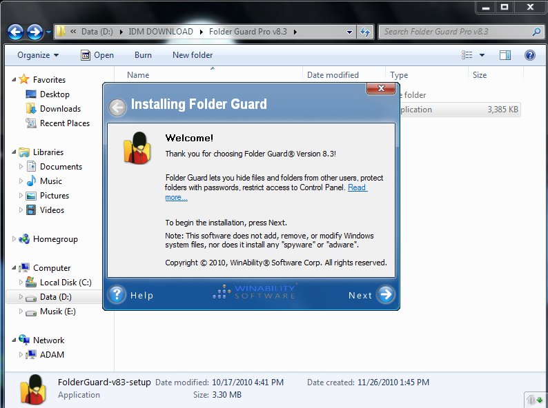Screen dimensions: 548x408
Task: Expand the Musik (E:) arrow
Action: coord(21,311)
